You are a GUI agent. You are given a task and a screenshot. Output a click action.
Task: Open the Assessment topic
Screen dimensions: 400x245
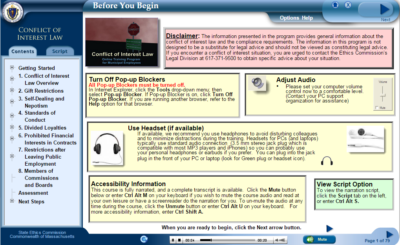[33, 193]
